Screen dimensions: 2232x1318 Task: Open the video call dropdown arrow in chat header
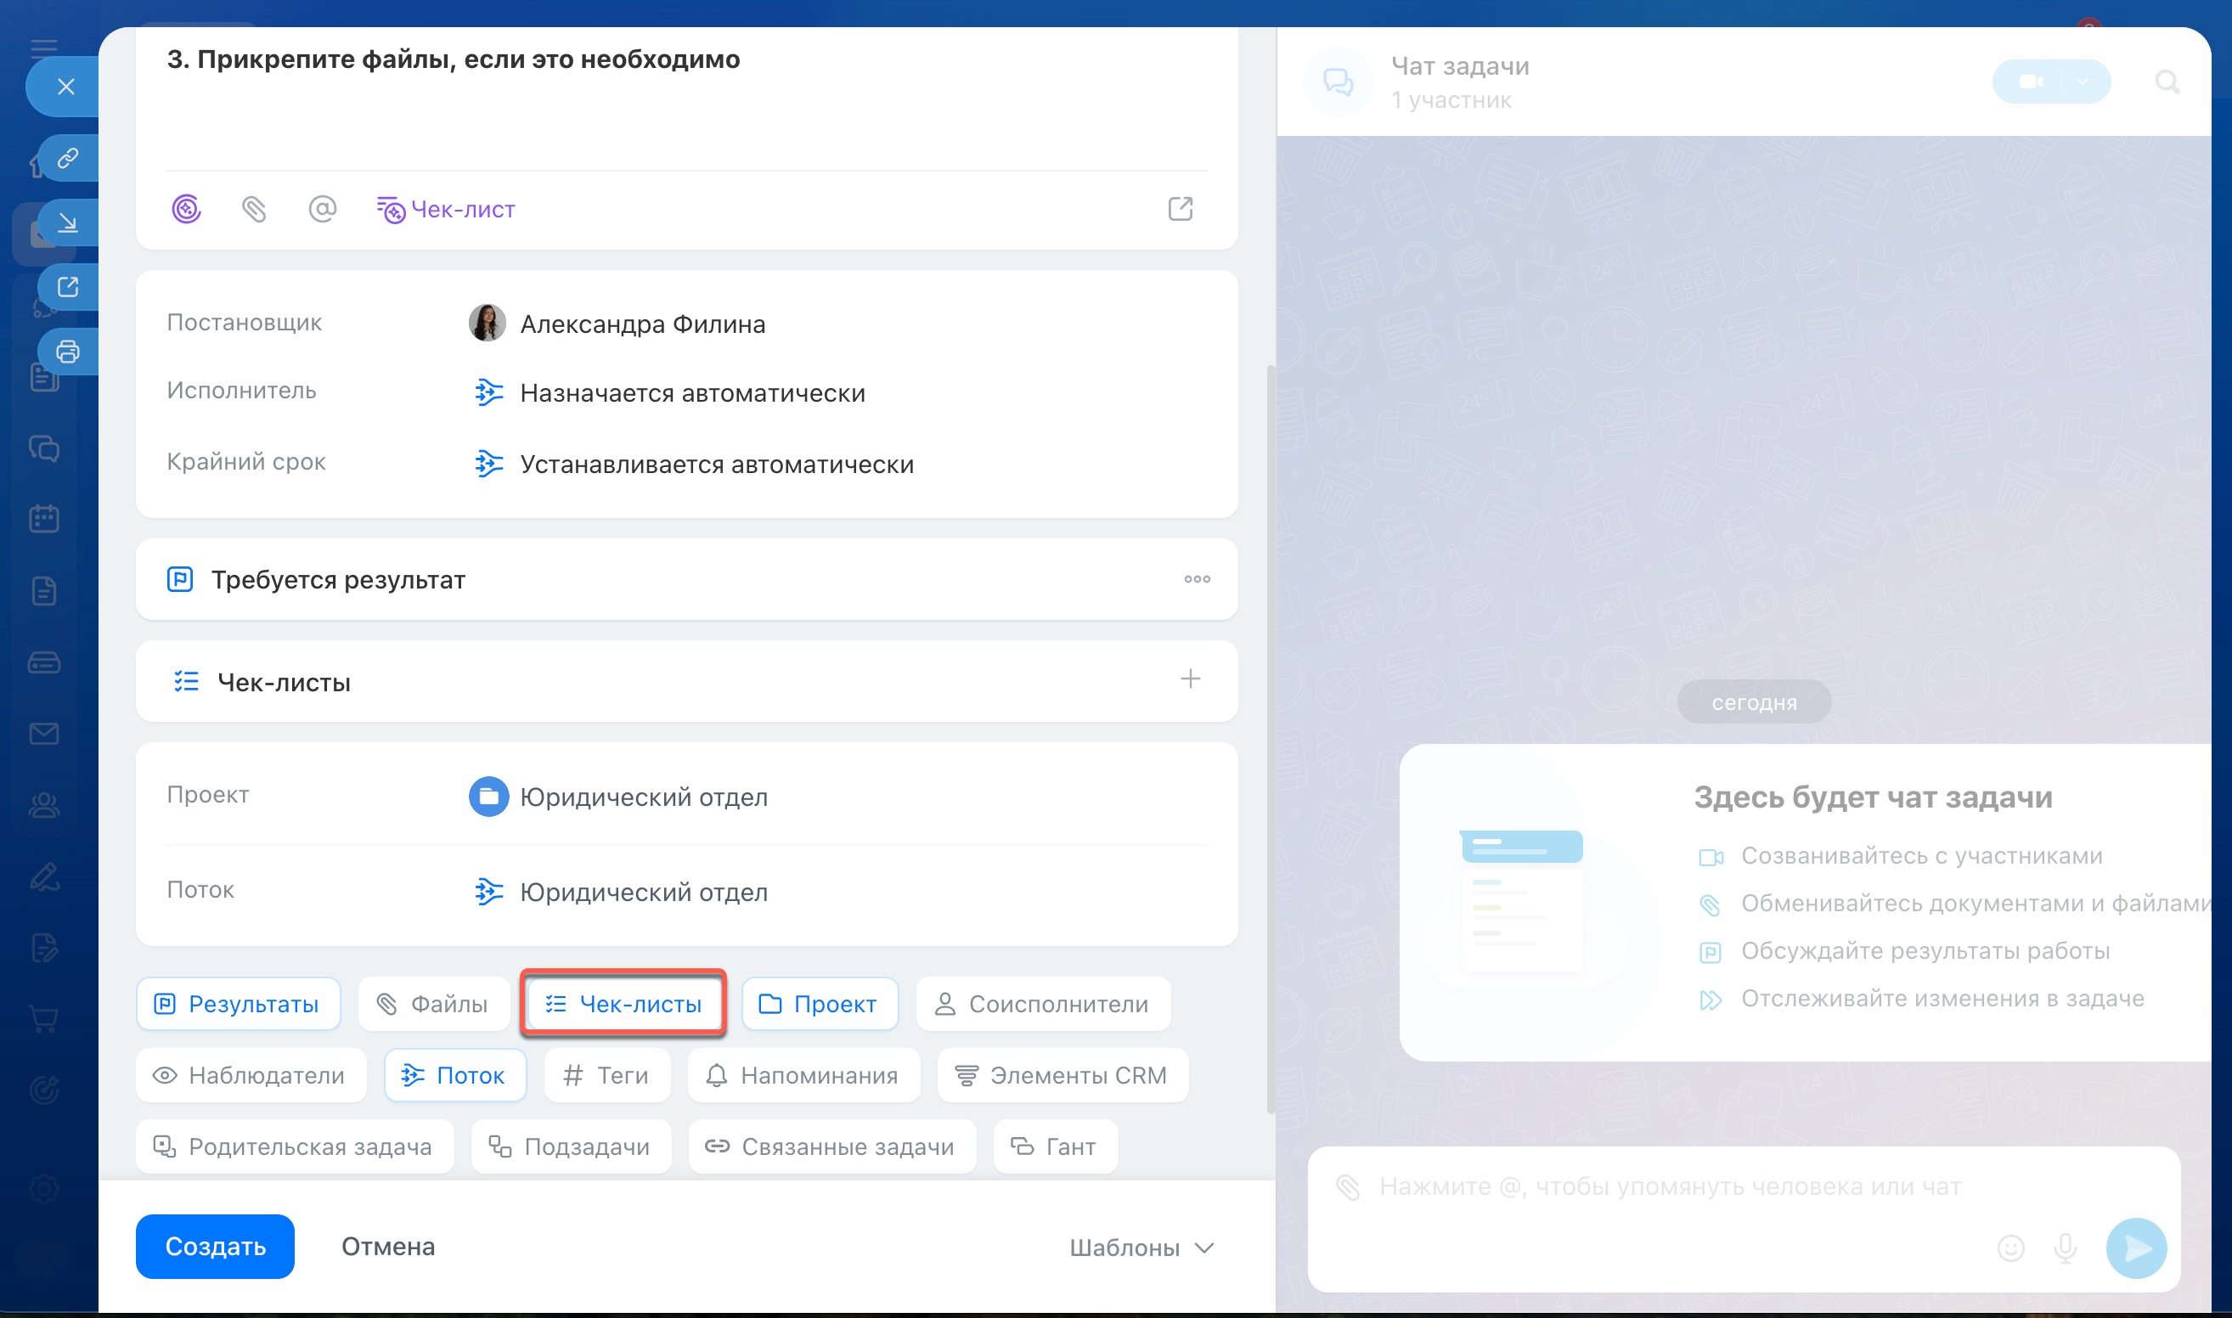coord(2082,82)
